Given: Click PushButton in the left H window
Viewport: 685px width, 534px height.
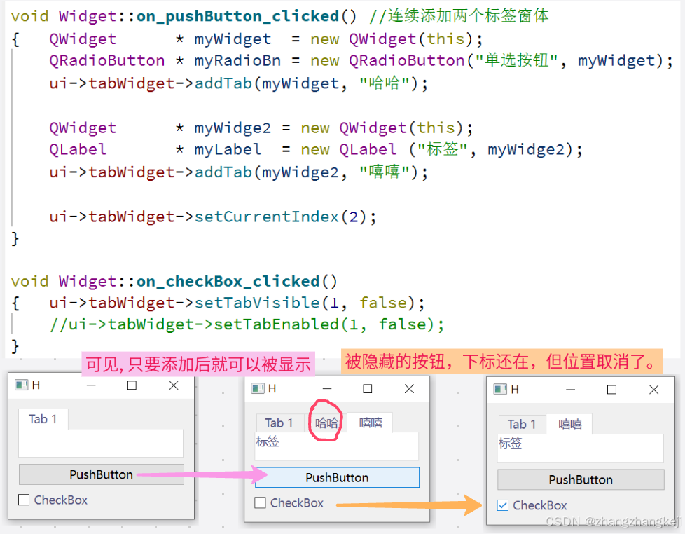Looking at the screenshot, I should point(102,474).
